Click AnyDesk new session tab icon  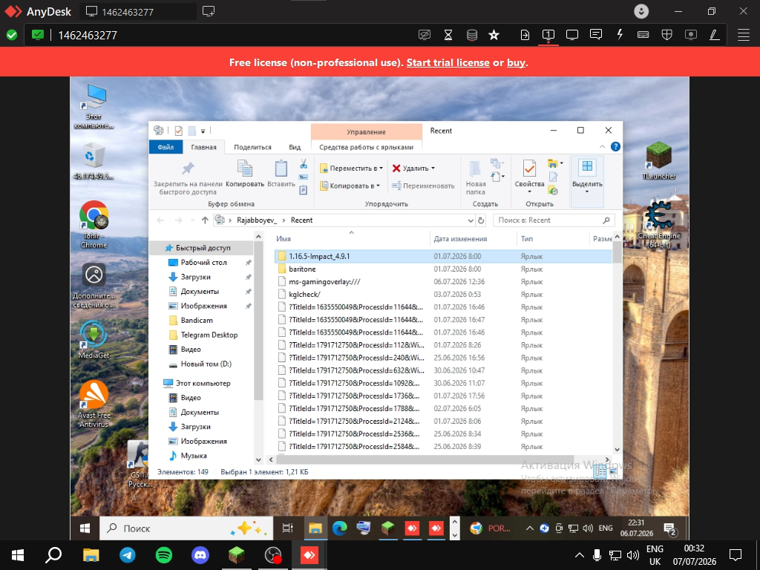(x=209, y=12)
